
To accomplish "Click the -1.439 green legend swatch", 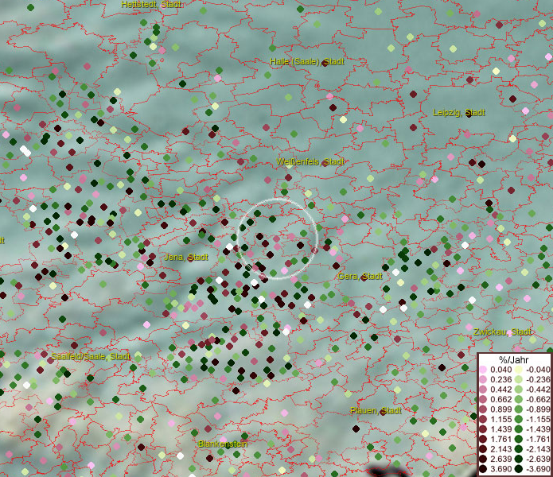I will 519,429.
